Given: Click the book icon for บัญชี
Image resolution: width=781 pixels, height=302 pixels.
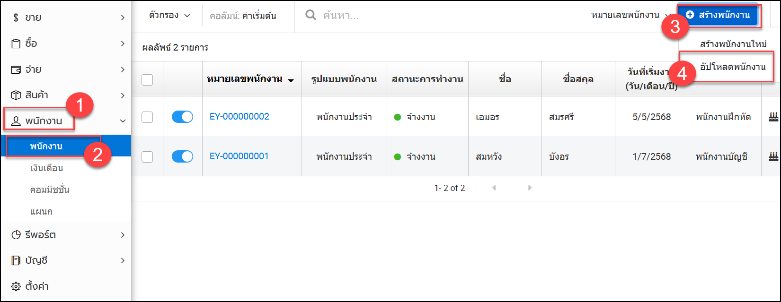Looking at the screenshot, I should pyautogui.click(x=16, y=260).
